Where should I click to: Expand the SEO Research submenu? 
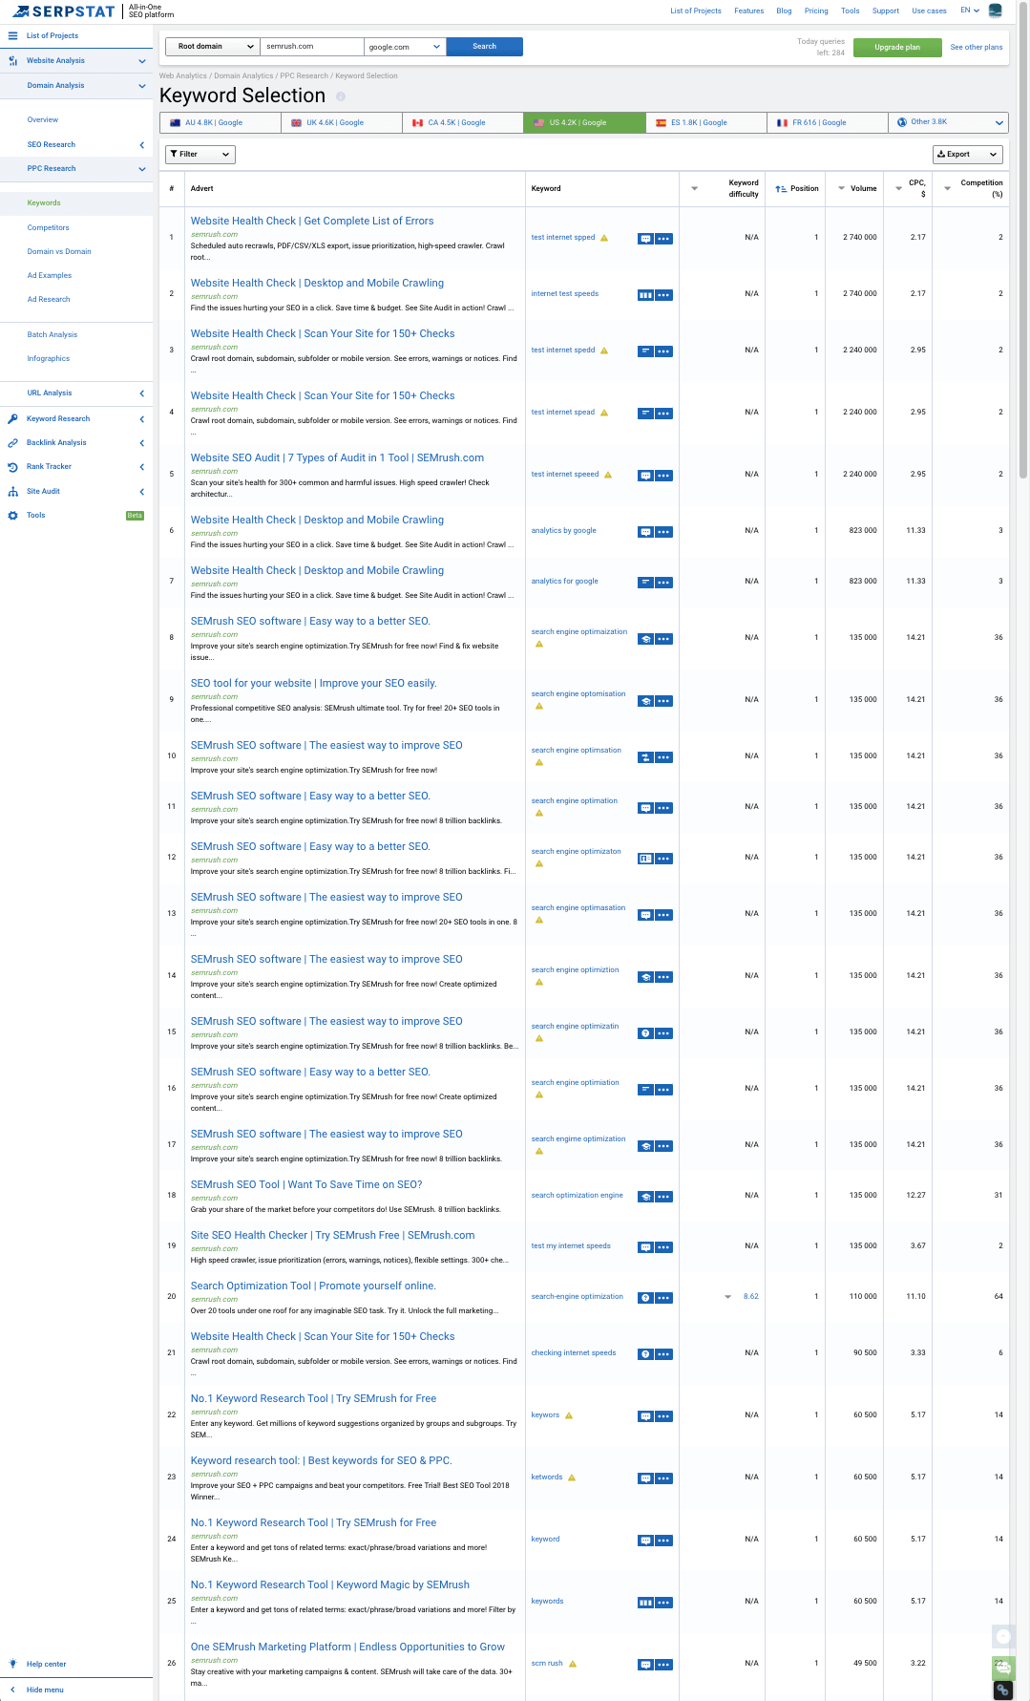[x=142, y=145]
